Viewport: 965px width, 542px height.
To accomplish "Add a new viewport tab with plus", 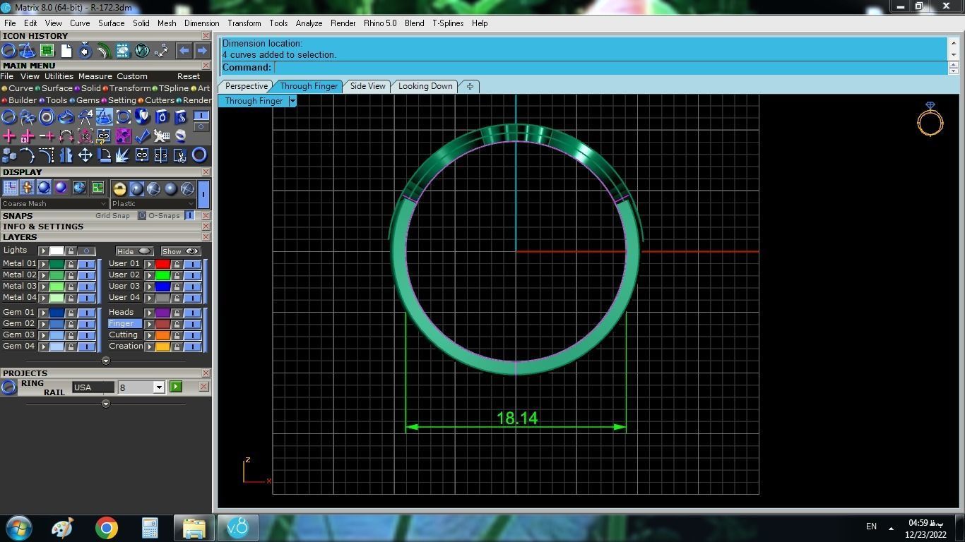I will (470, 86).
